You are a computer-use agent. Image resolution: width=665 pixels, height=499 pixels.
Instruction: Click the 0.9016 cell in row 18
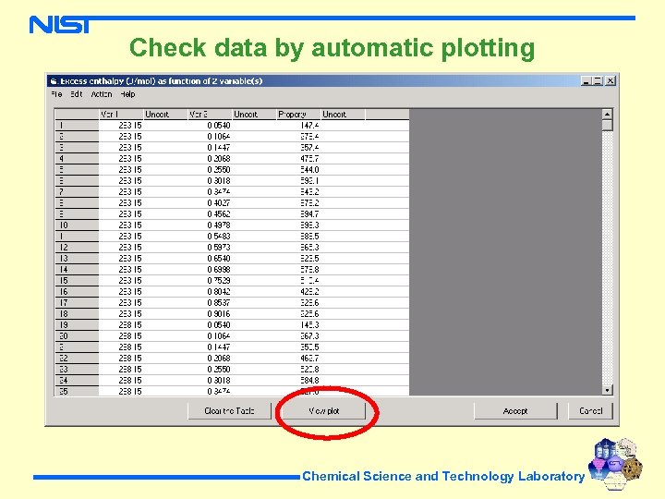[x=210, y=313]
